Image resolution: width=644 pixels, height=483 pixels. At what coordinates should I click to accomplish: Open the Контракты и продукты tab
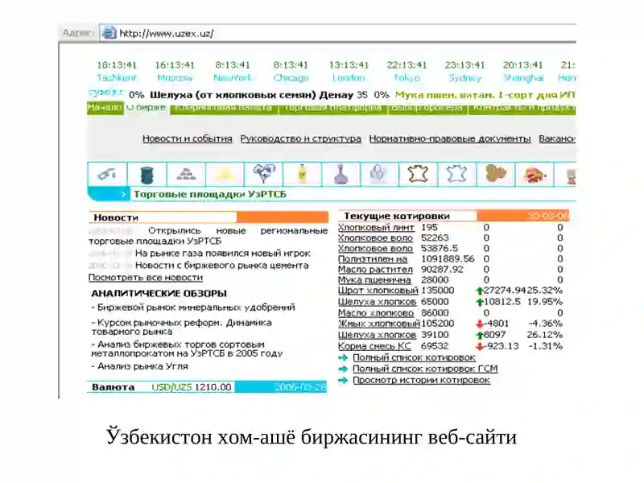pyautogui.click(x=522, y=108)
